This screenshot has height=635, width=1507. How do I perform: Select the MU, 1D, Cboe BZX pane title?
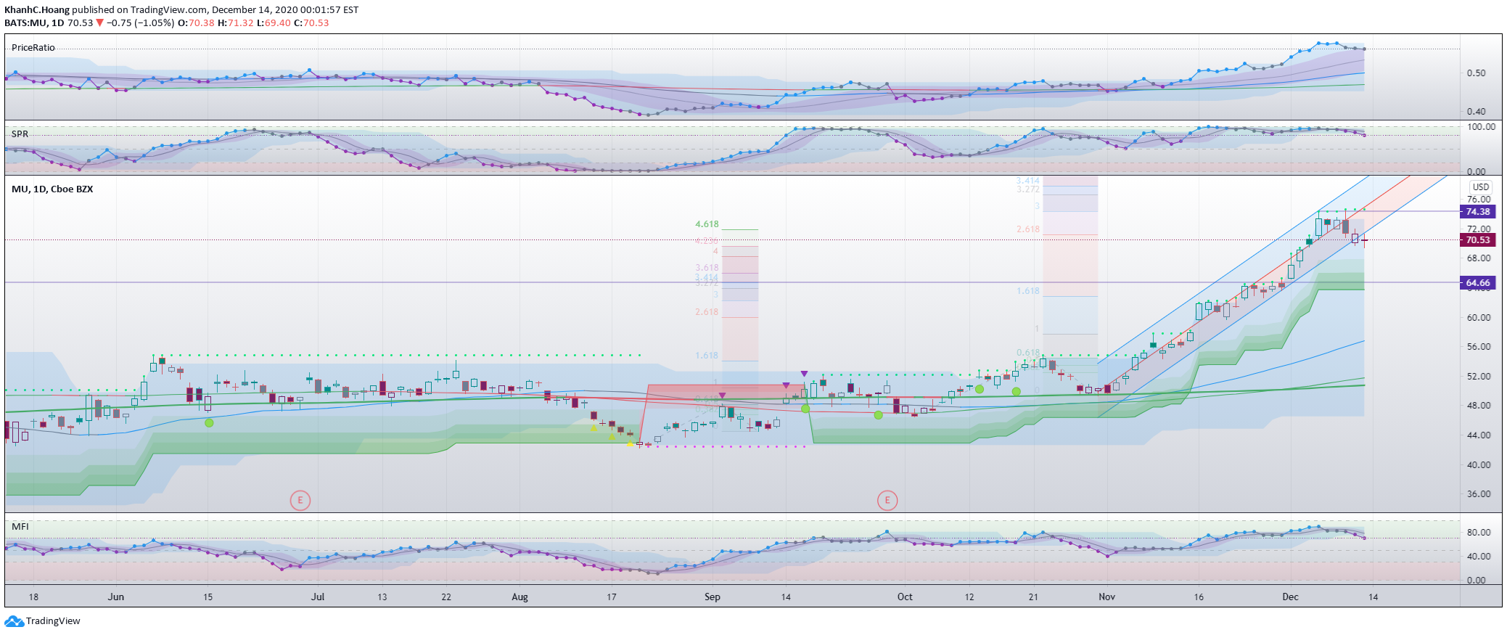(52, 189)
